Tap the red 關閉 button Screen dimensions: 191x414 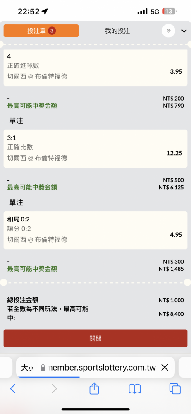[95, 338]
